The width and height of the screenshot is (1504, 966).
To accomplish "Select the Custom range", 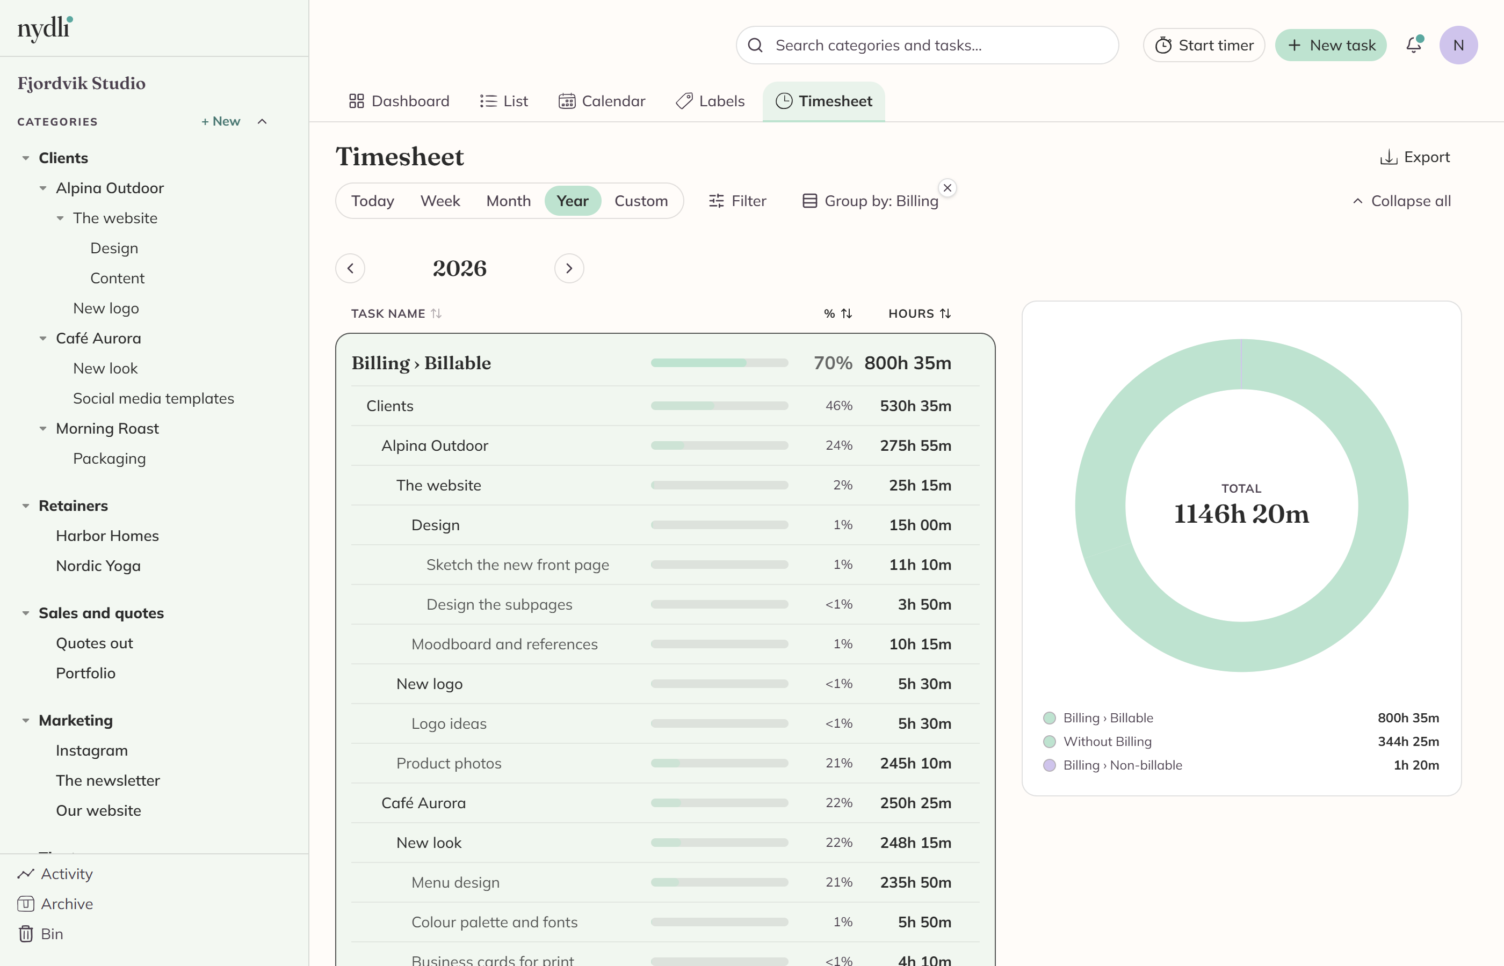I will [x=641, y=201].
